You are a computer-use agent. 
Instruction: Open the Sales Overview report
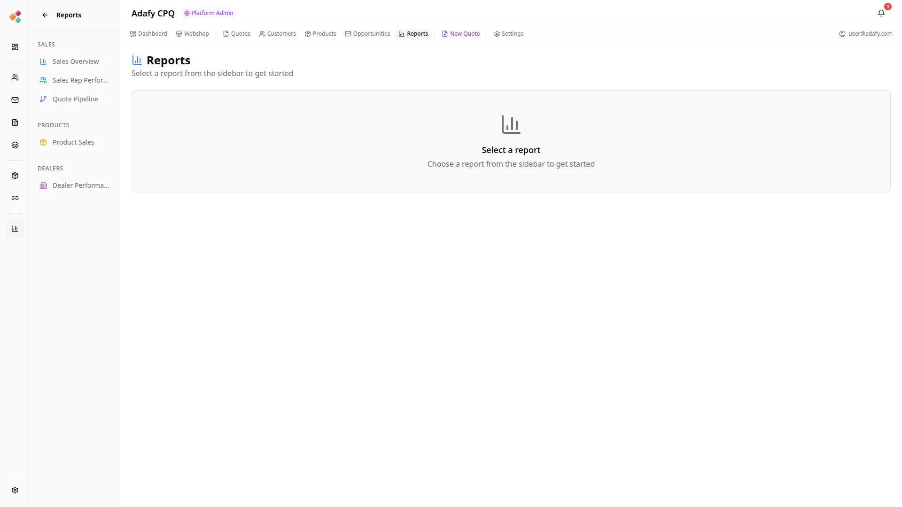coord(75,61)
